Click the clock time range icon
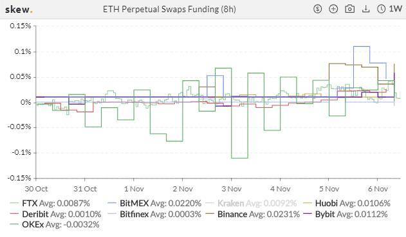The height and width of the screenshot is (237, 406). coord(381,9)
